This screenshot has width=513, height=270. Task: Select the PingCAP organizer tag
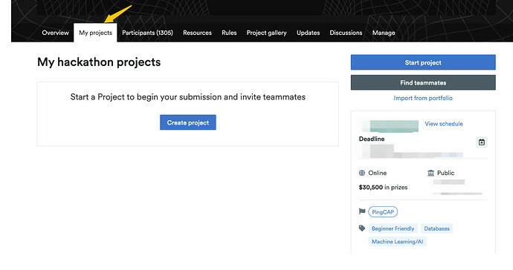pos(383,212)
